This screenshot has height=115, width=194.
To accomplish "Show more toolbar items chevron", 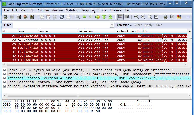I will tap(188, 17).
